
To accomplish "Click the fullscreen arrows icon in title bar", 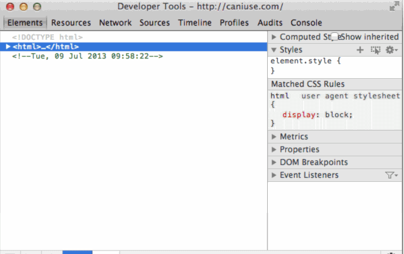I will pyautogui.click(x=394, y=7).
